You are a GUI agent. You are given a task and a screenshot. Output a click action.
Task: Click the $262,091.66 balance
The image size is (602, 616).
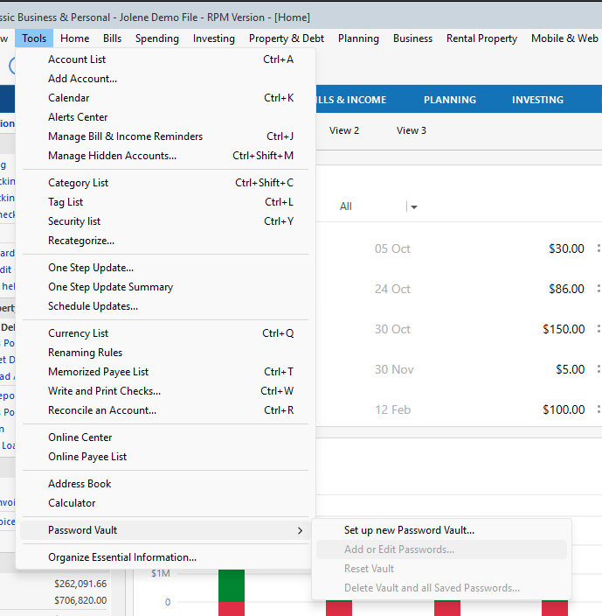point(80,584)
